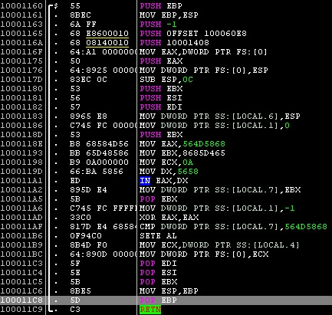Select the MOV EBP,ESP instruction

coord(169,15)
